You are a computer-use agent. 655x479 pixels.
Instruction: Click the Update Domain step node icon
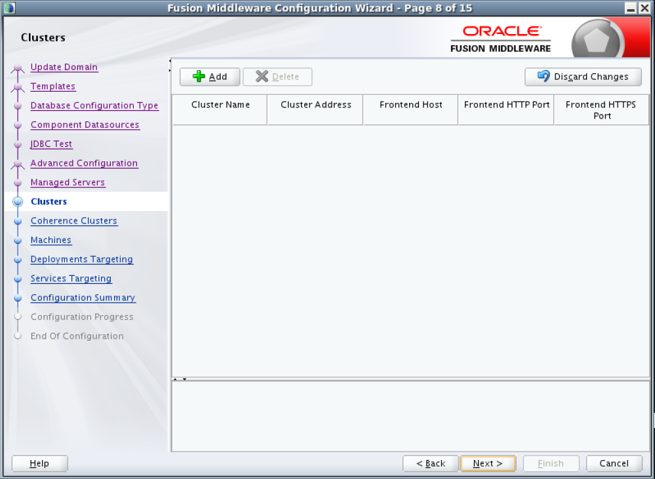pos(18,67)
